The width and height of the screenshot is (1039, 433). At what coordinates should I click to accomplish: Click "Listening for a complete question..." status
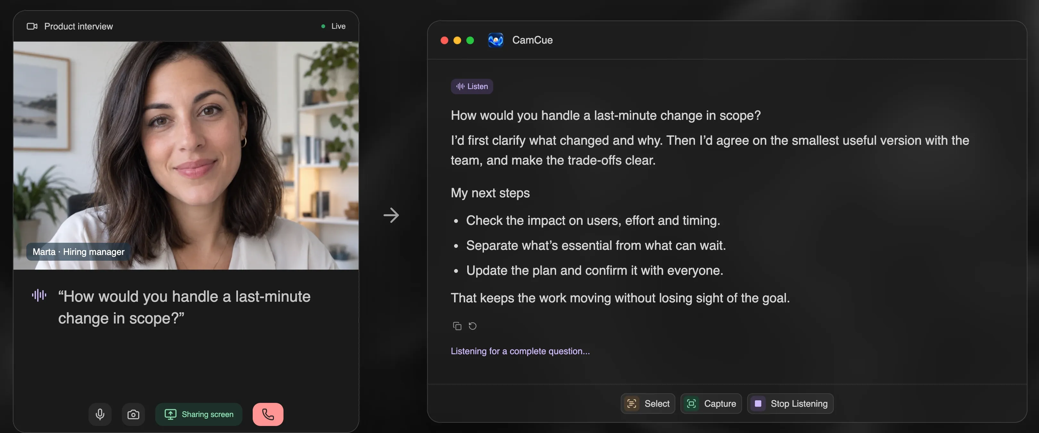(x=520, y=351)
